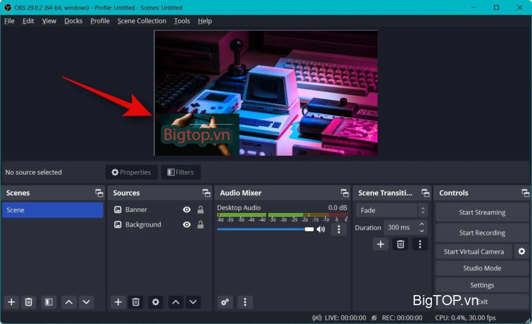Undock the Controls panel
The height and width of the screenshot is (324, 532).
tap(525, 193)
